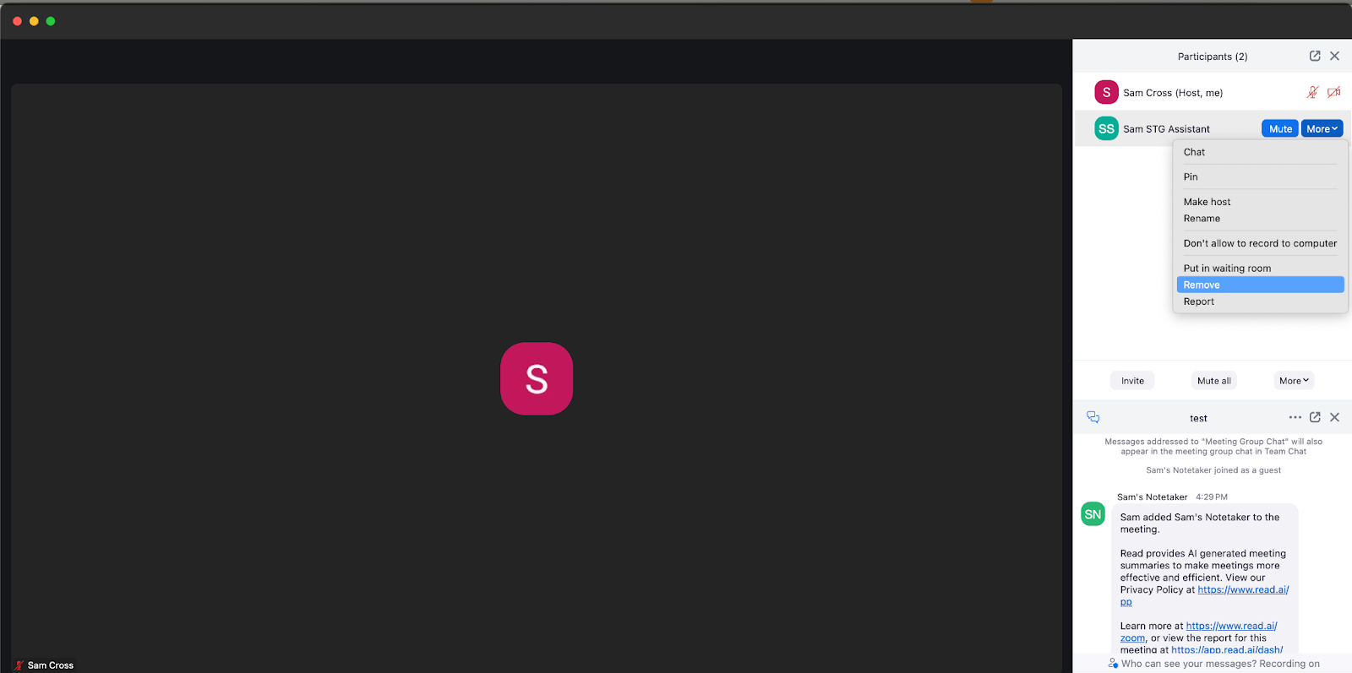Pop out the Participants panel
1352x673 pixels.
pos(1315,56)
